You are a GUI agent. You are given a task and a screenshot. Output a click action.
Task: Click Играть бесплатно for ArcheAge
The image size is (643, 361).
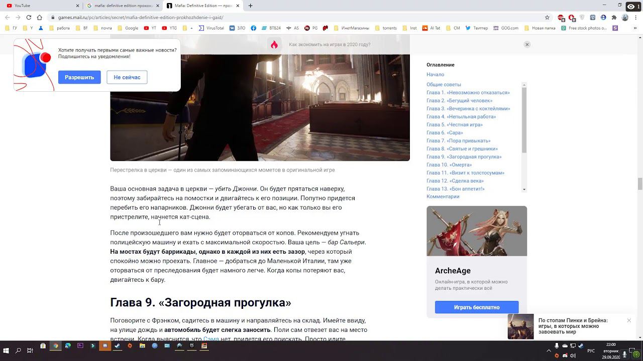click(477, 307)
